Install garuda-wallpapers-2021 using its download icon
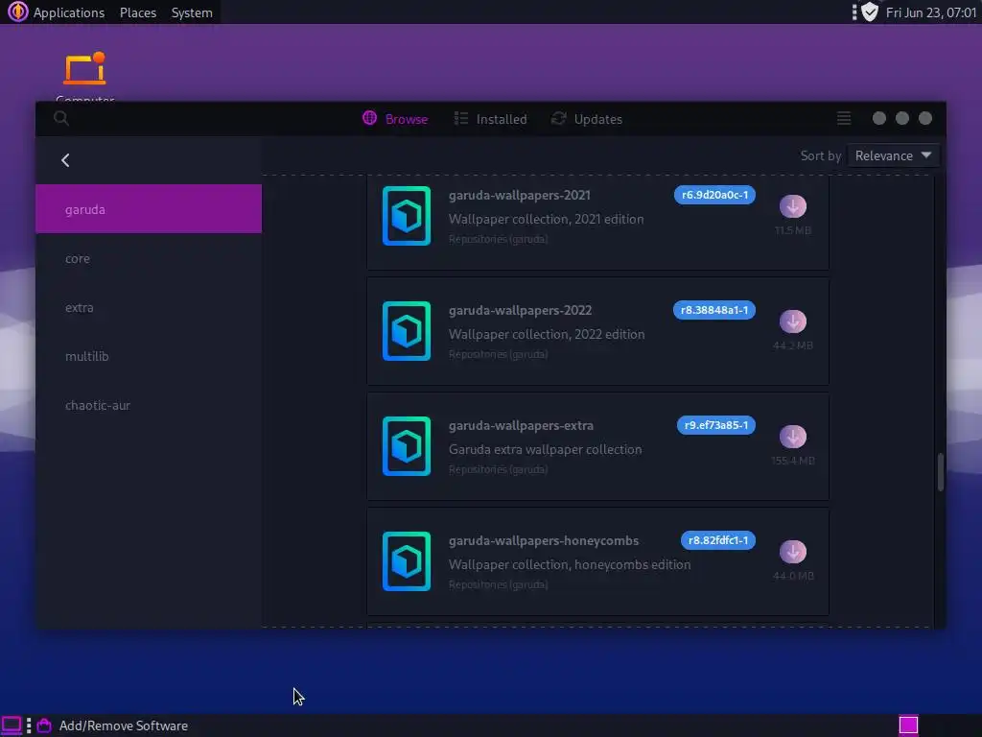982x737 pixels. (x=793, y=206)
